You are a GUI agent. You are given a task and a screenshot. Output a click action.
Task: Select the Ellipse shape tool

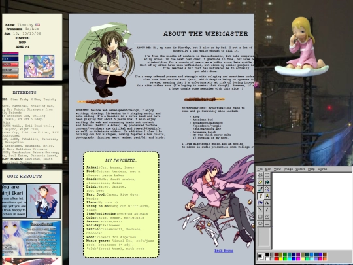[260, 224]
